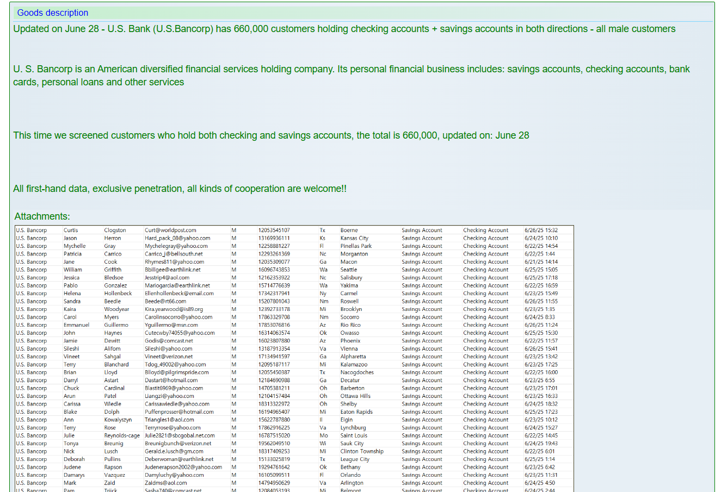Click the 'All first-hand data' line
The width and height of the screenshot is (721, 492).
click(x=180, y=189)
